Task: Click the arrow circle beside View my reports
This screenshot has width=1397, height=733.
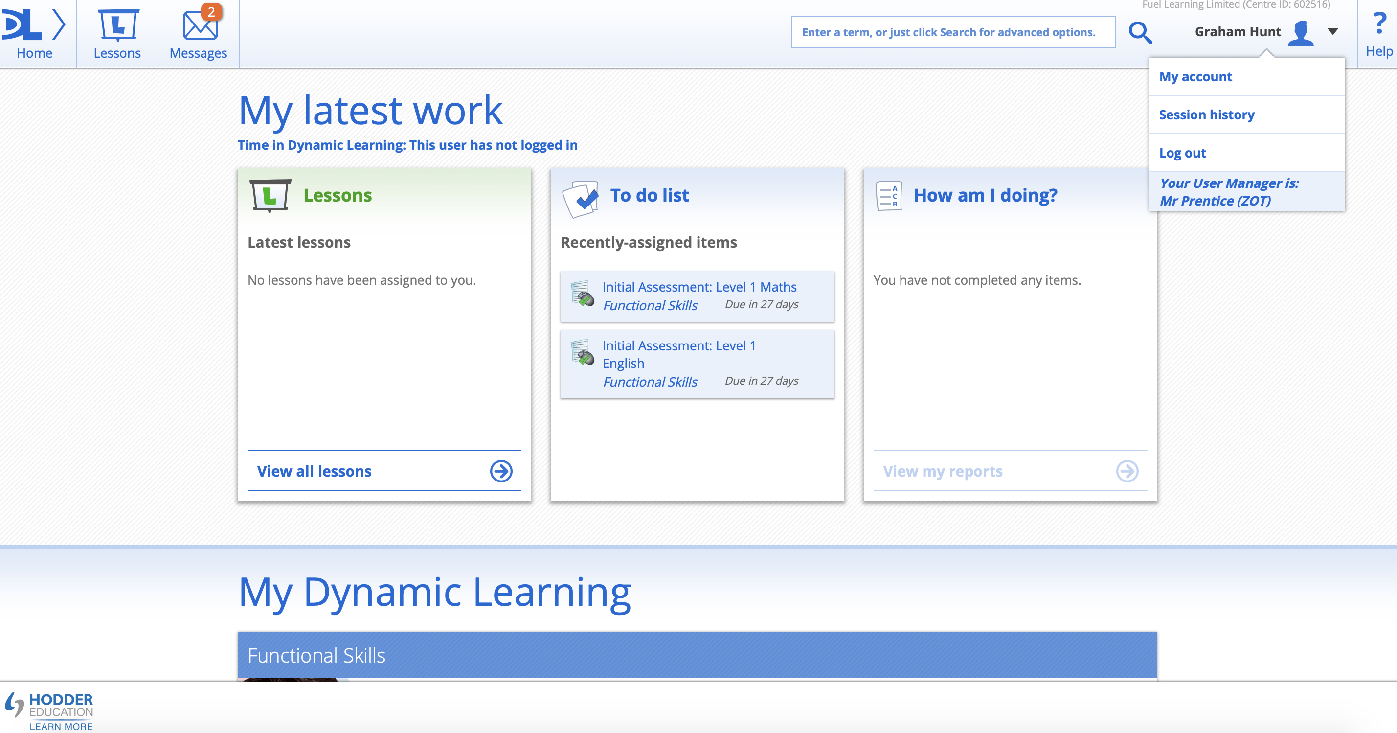Action: pyautogui.click(x=1127, y=471)
